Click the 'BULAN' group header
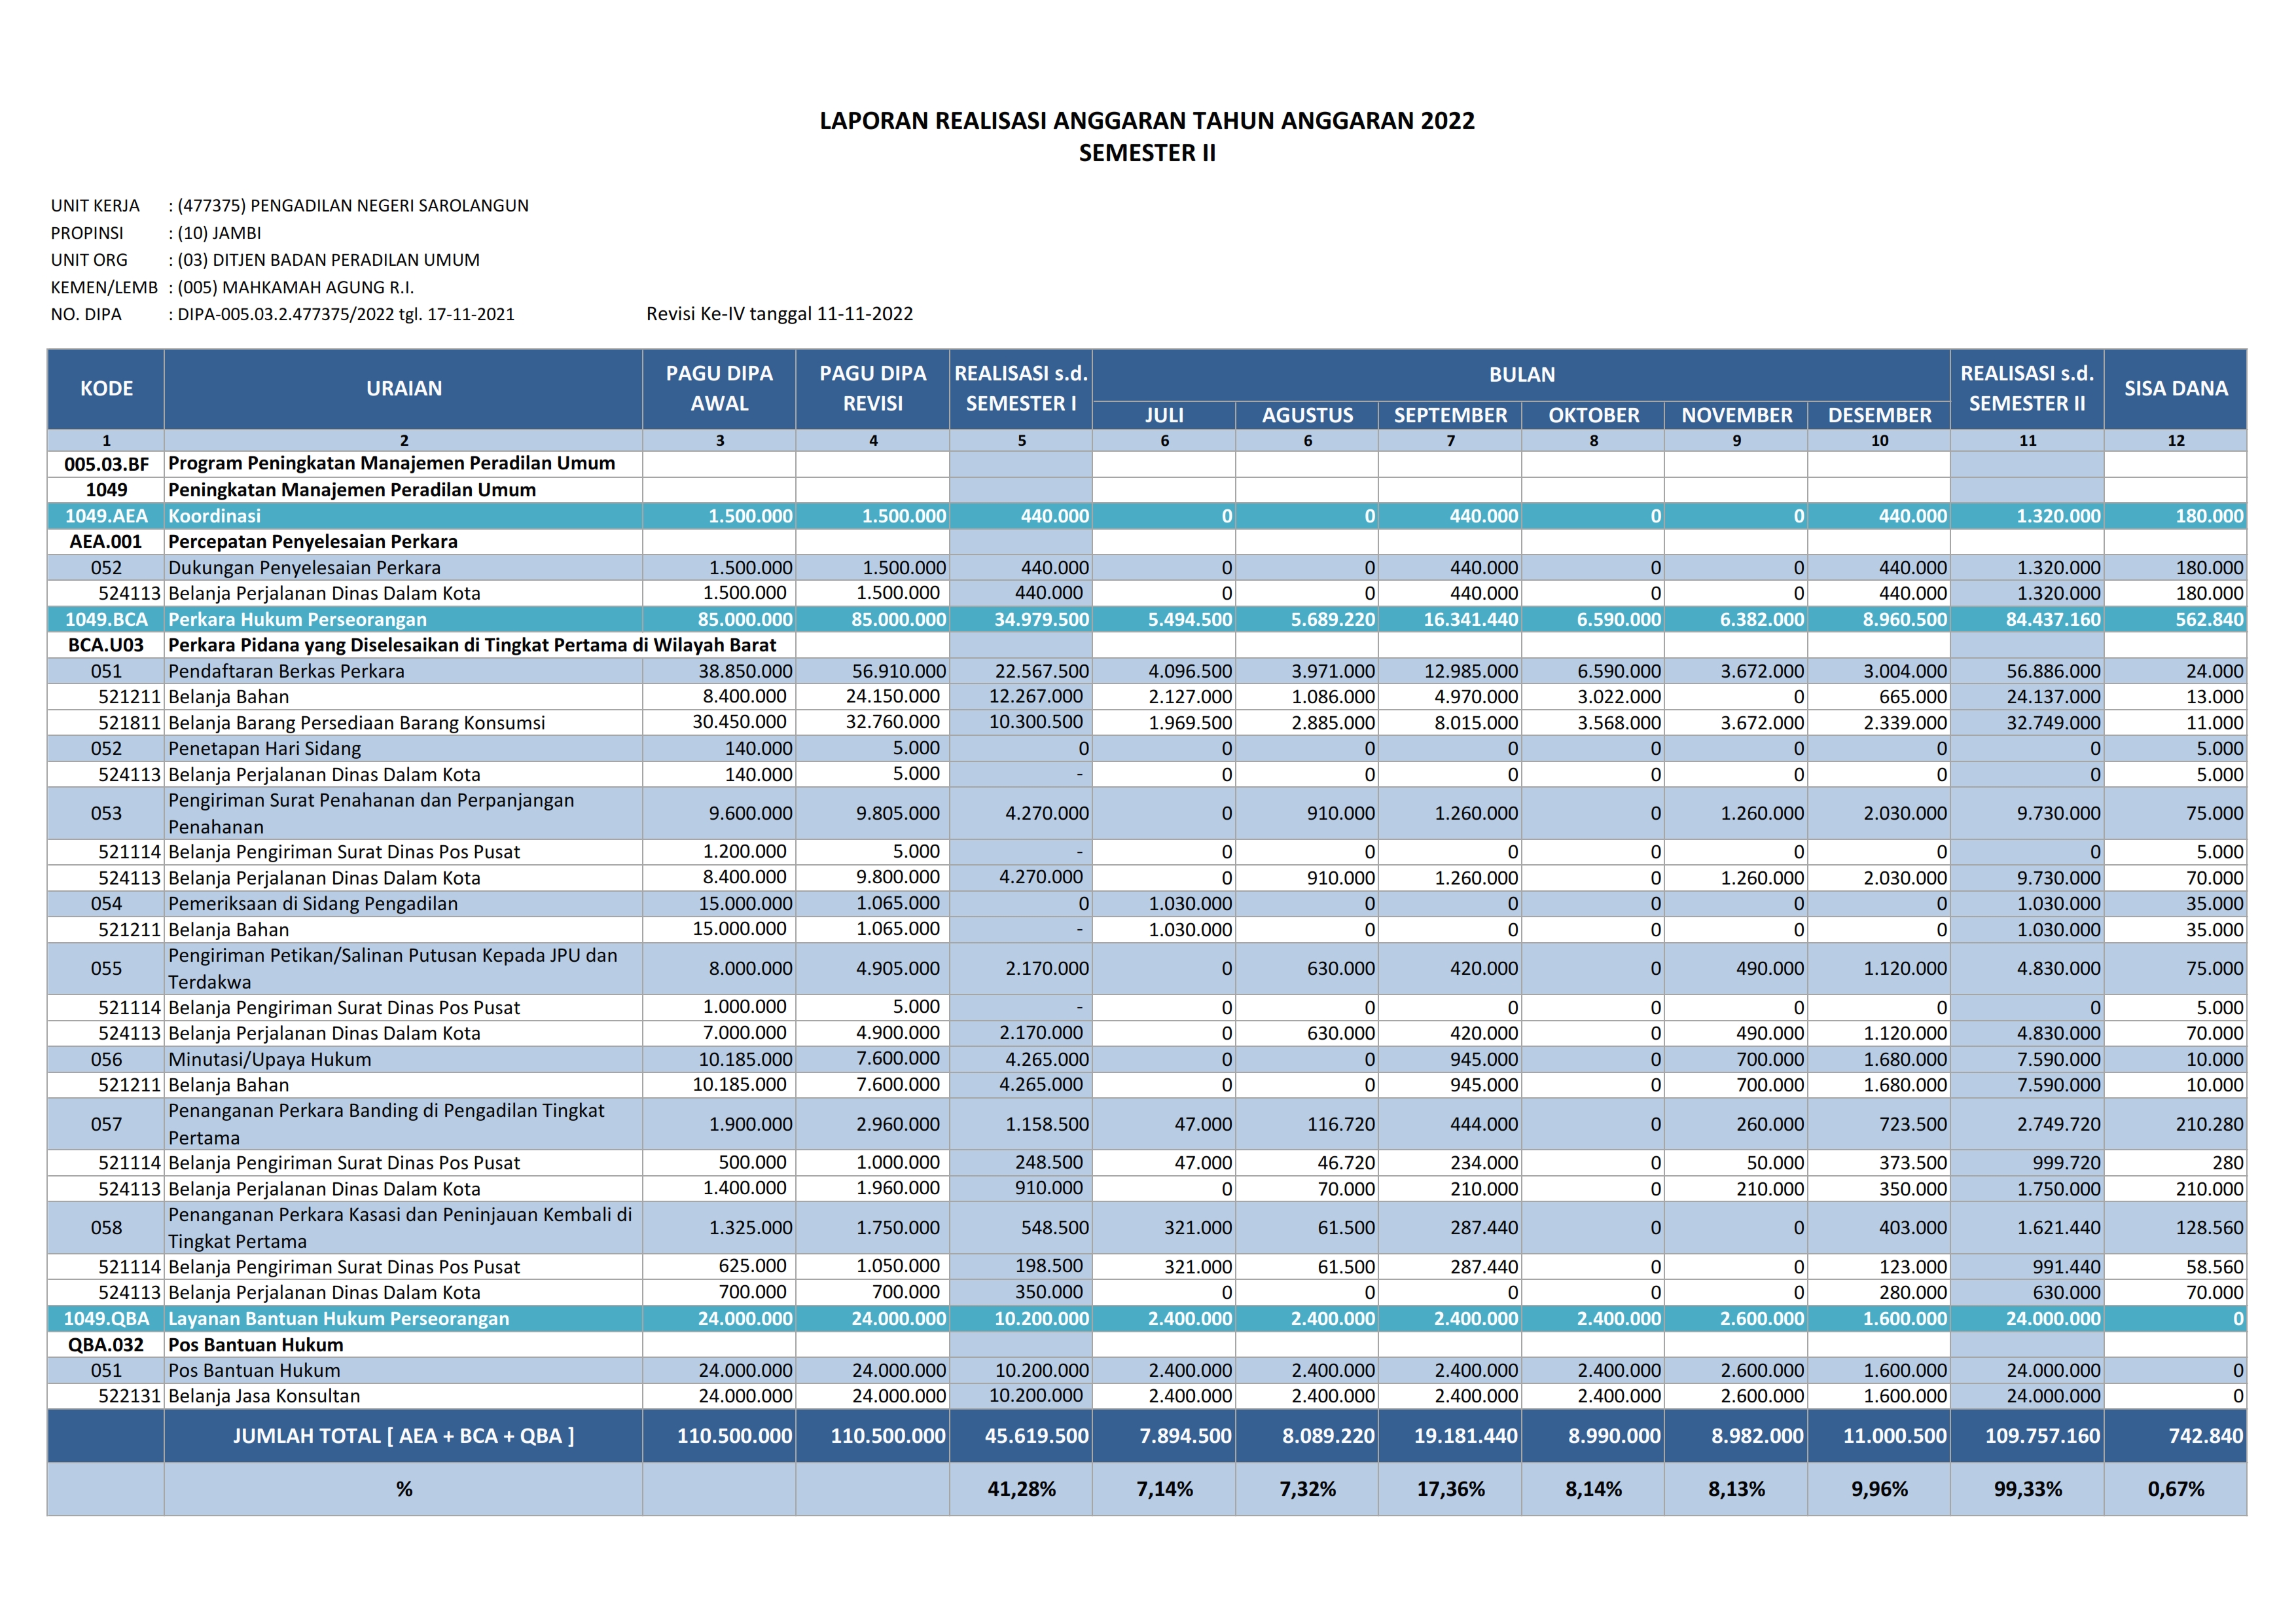This screenshot has width=2296, height=1623. [1521, 375]
